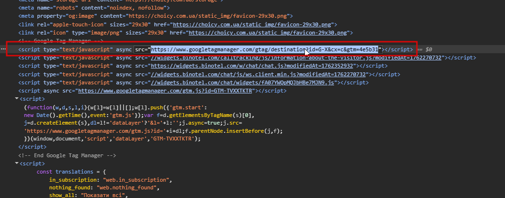Select the "<!-- End Google Tag Manager -->" comment
Screen dimensions: 505x198
pyautogui.click(x=67, y=155)
